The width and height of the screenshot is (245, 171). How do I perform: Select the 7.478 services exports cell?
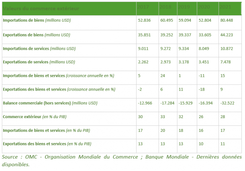[x=226, y=62]
